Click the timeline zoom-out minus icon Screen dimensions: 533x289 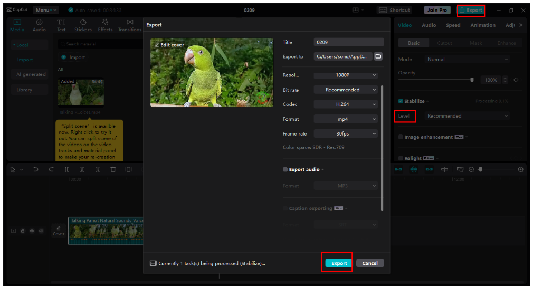coord(471,169)
